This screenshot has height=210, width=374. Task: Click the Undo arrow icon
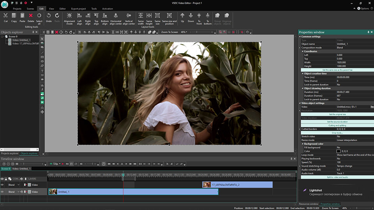pos(49,16)
